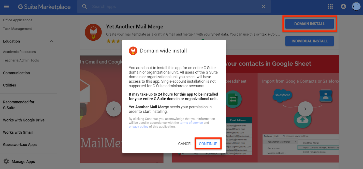Image resolution: width=363 pixels, height=169 pixels.
Task: Select the Task Management category
Action: (x=17, y=29)
